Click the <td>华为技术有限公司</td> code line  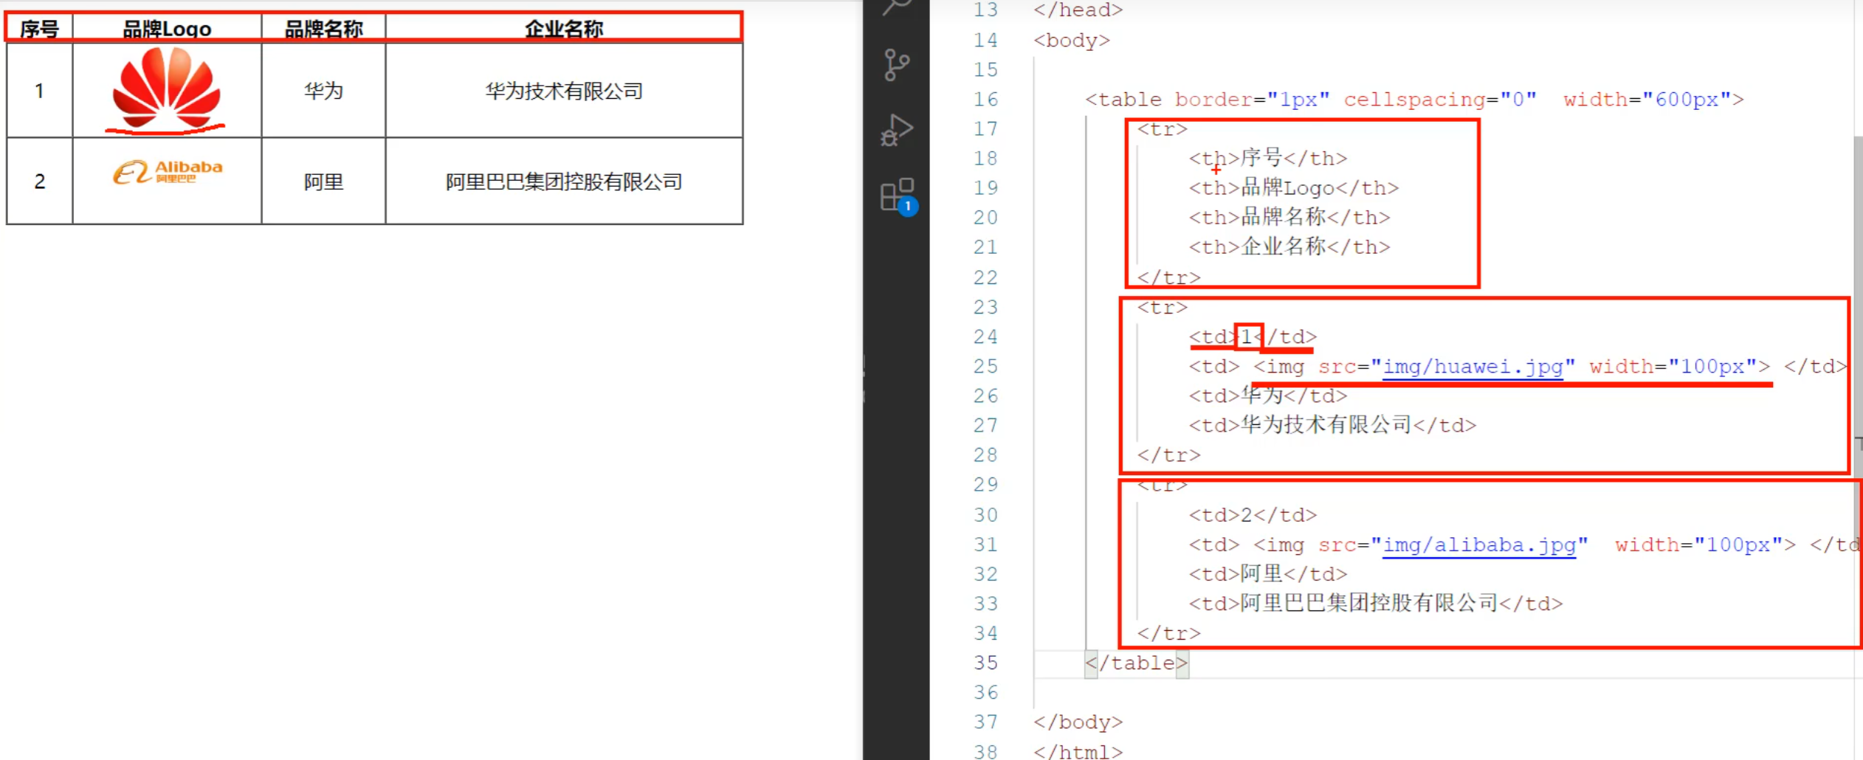point(1332,426)
